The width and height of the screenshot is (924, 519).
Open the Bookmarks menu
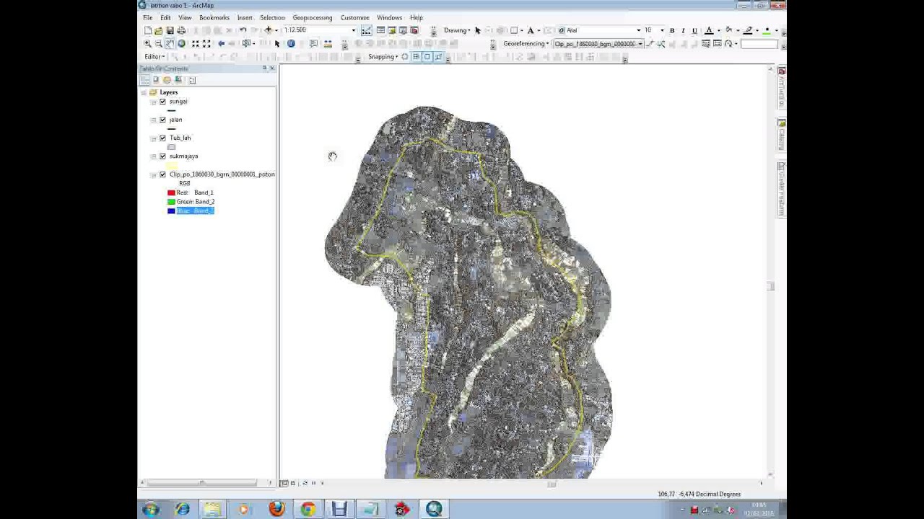(x=214, y=17)
